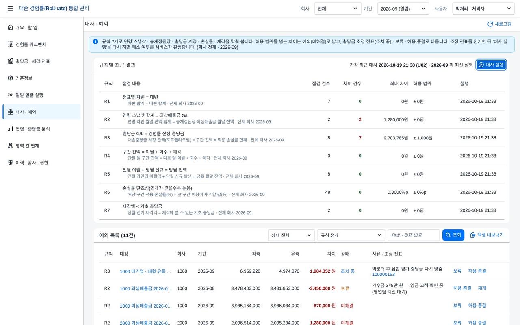
Task: Click 조치 중 status in the exception list
Action: tap(348, 271)
